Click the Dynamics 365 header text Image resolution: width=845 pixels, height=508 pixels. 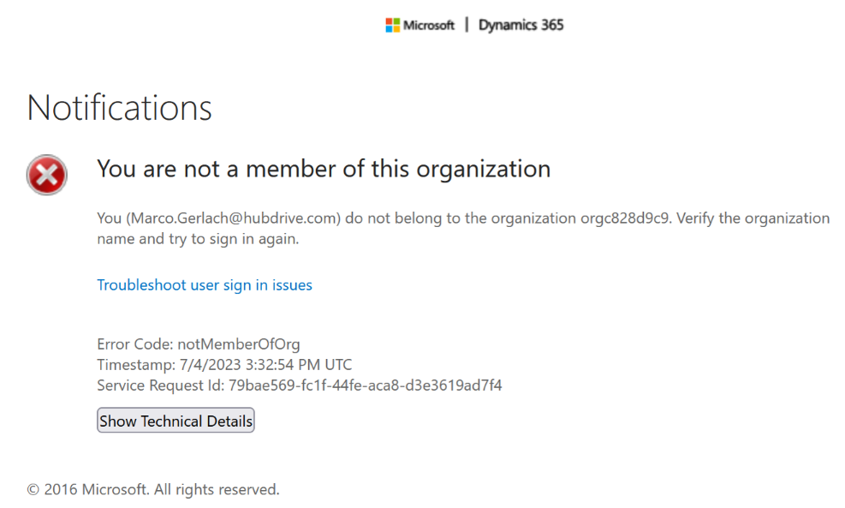click(521, 26)
